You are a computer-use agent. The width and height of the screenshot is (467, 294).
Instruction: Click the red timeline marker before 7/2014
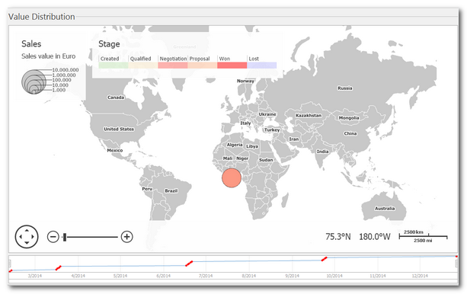pos(189,264)
